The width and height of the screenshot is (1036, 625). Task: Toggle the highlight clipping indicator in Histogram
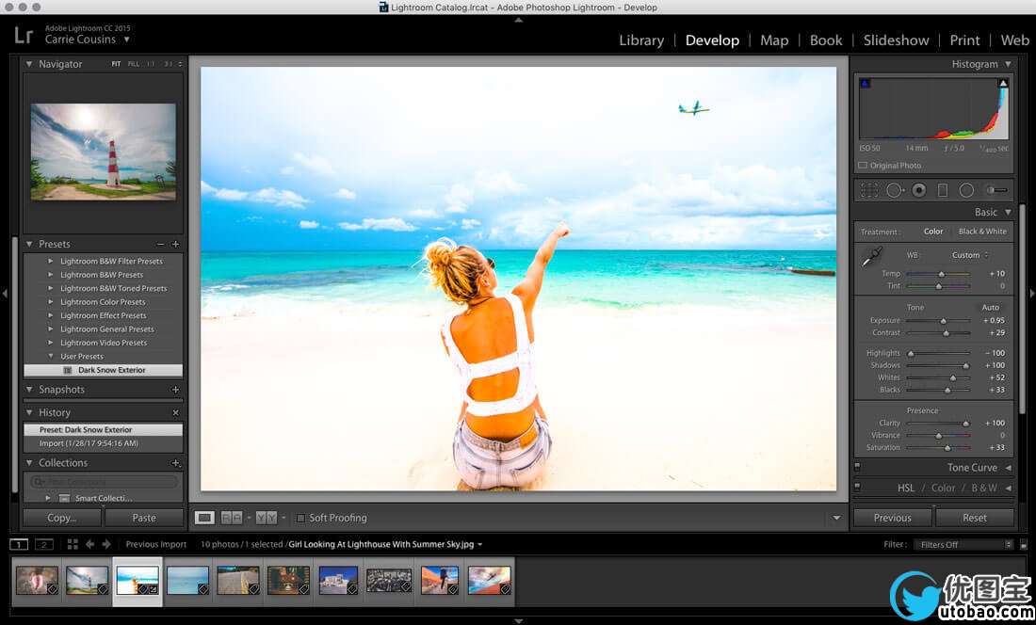coord(1003,83)
